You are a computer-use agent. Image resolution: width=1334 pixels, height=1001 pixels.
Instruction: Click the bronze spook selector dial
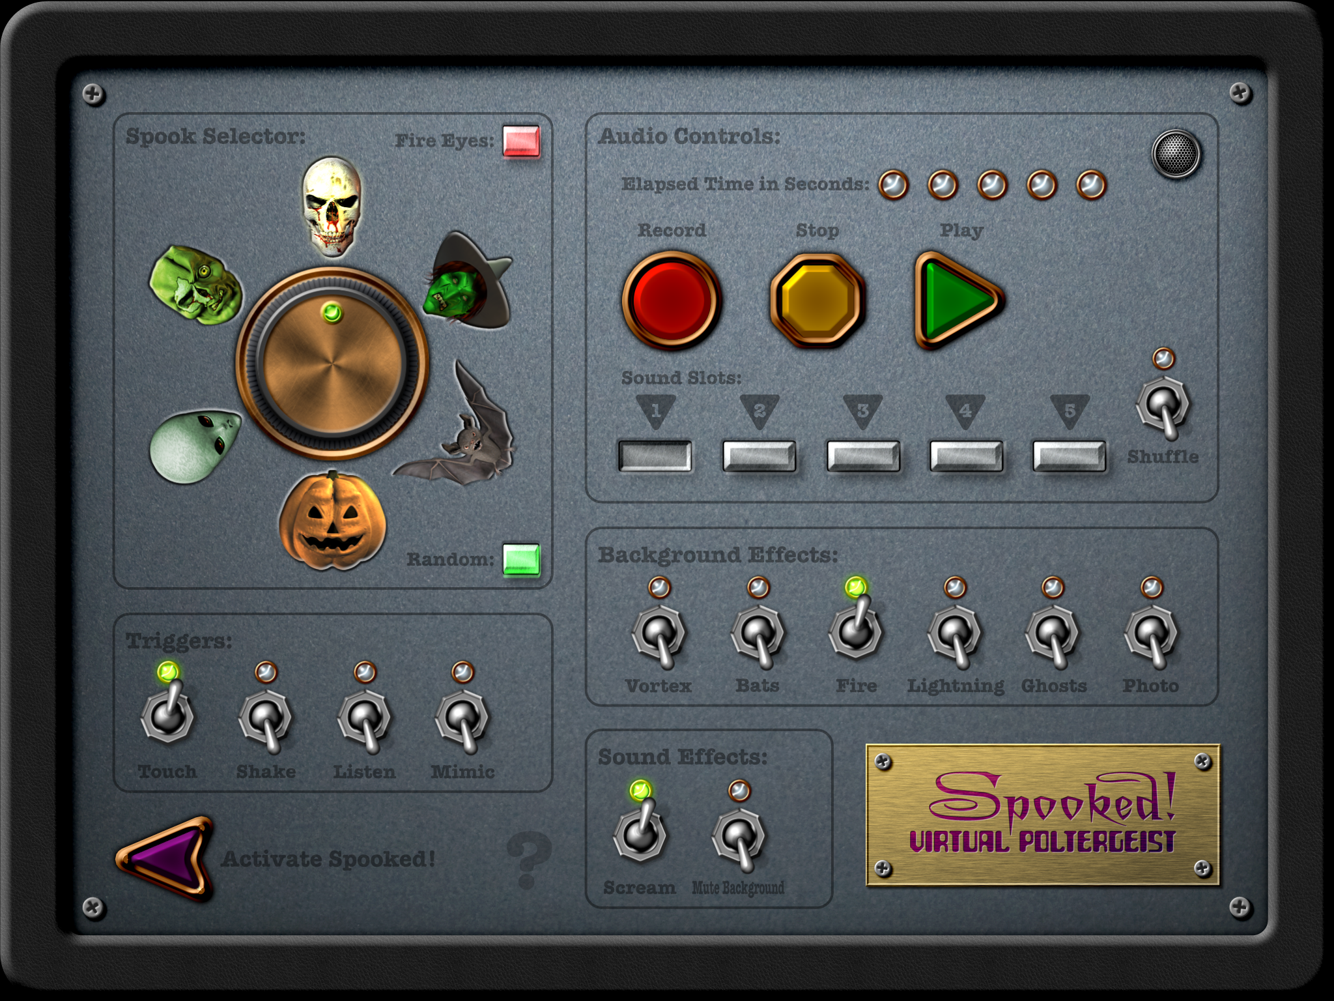click(332, 364)
